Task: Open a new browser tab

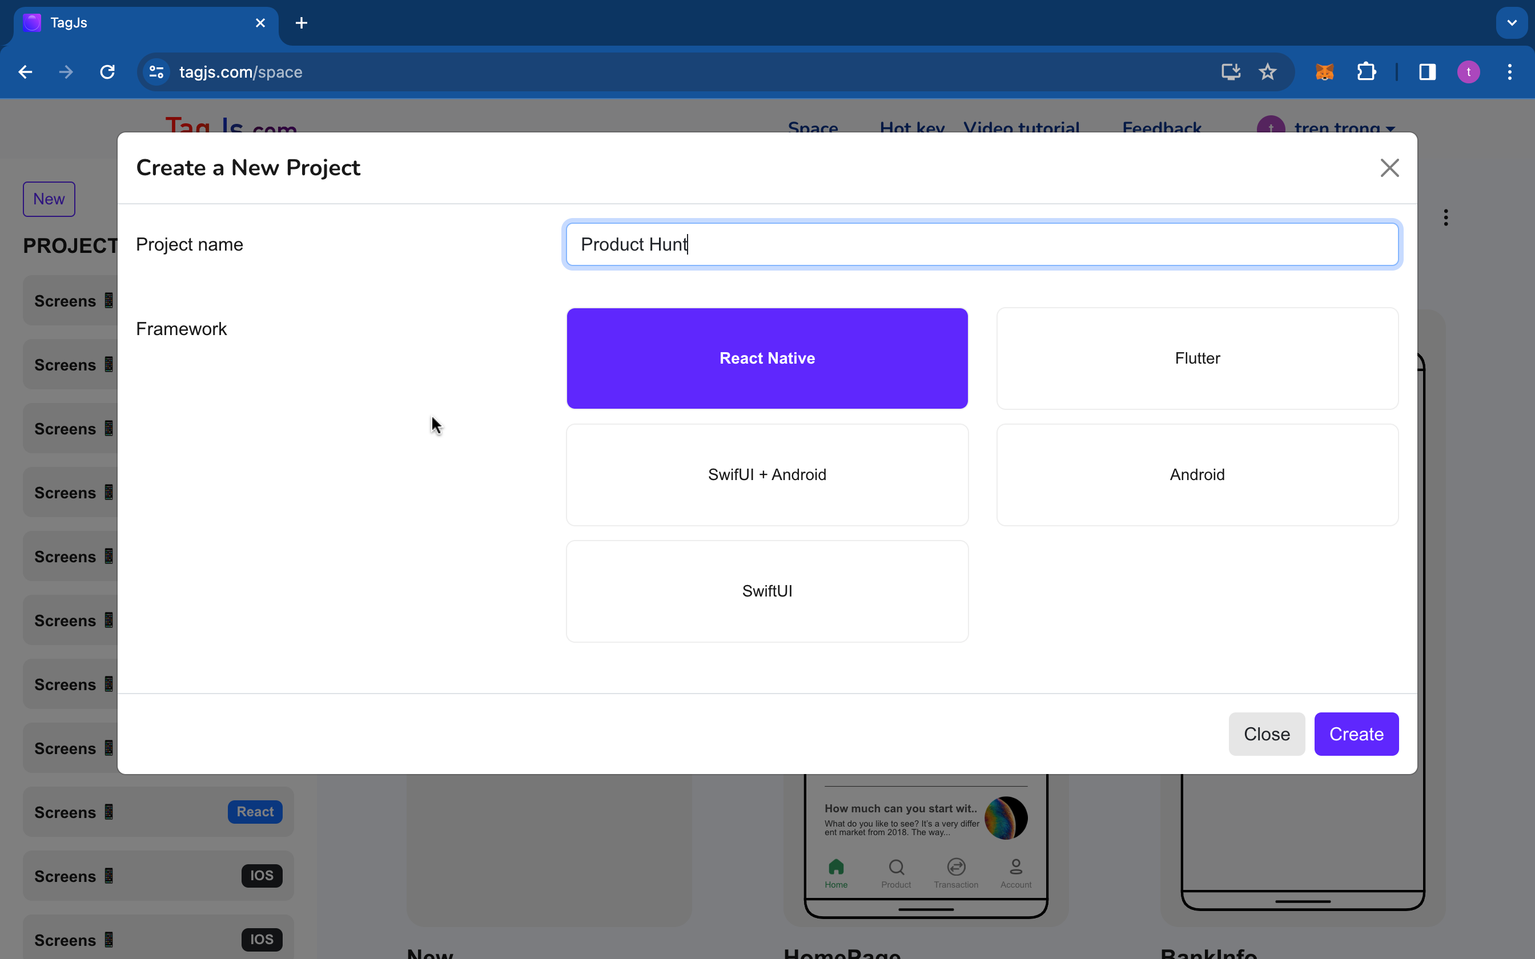Action: click(302, 23)
